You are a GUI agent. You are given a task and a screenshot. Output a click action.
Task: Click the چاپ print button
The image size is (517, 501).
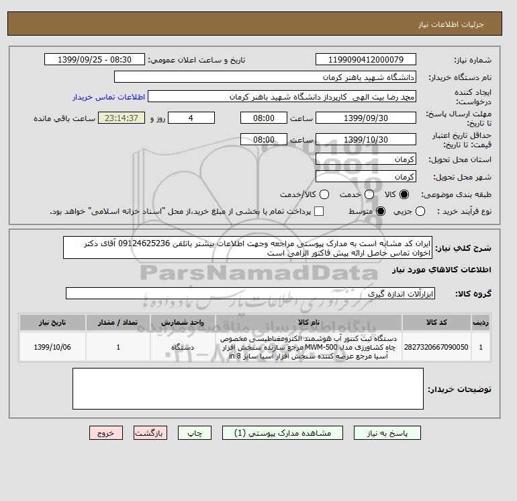195,433
